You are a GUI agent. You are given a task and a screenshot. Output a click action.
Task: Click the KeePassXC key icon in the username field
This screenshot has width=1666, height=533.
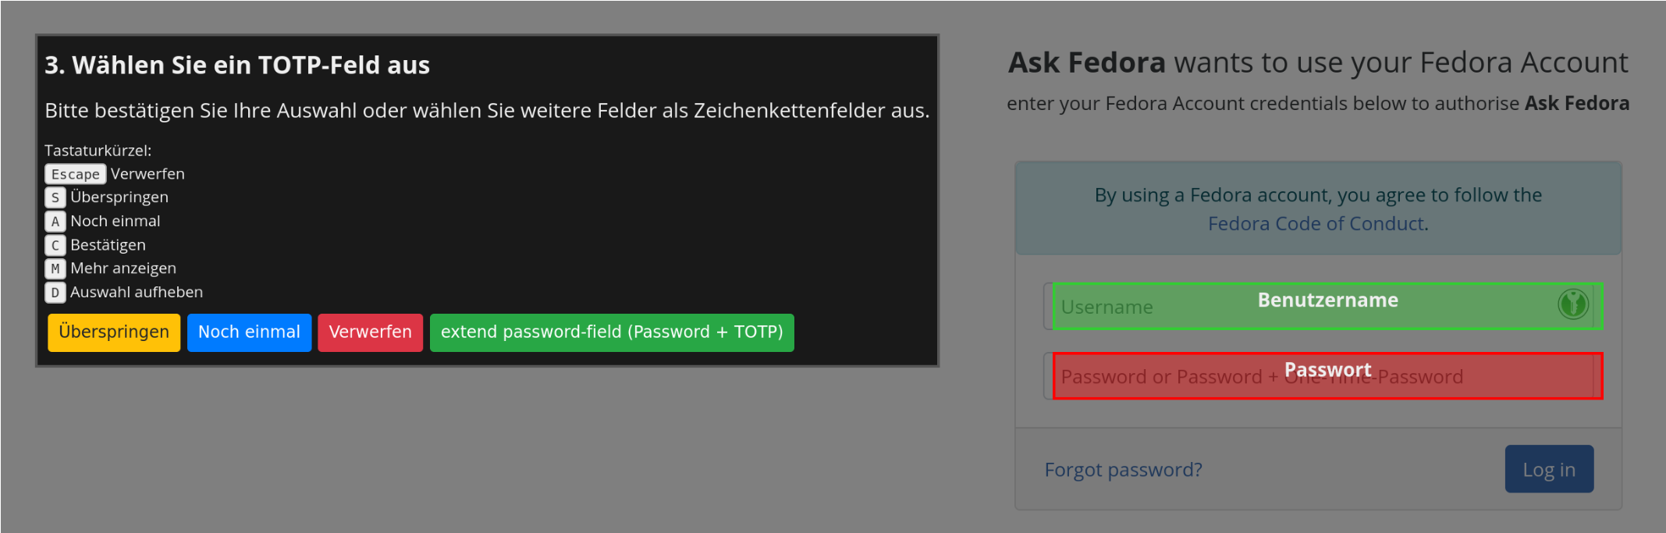pyautogui.click(x=1572, y=305)
